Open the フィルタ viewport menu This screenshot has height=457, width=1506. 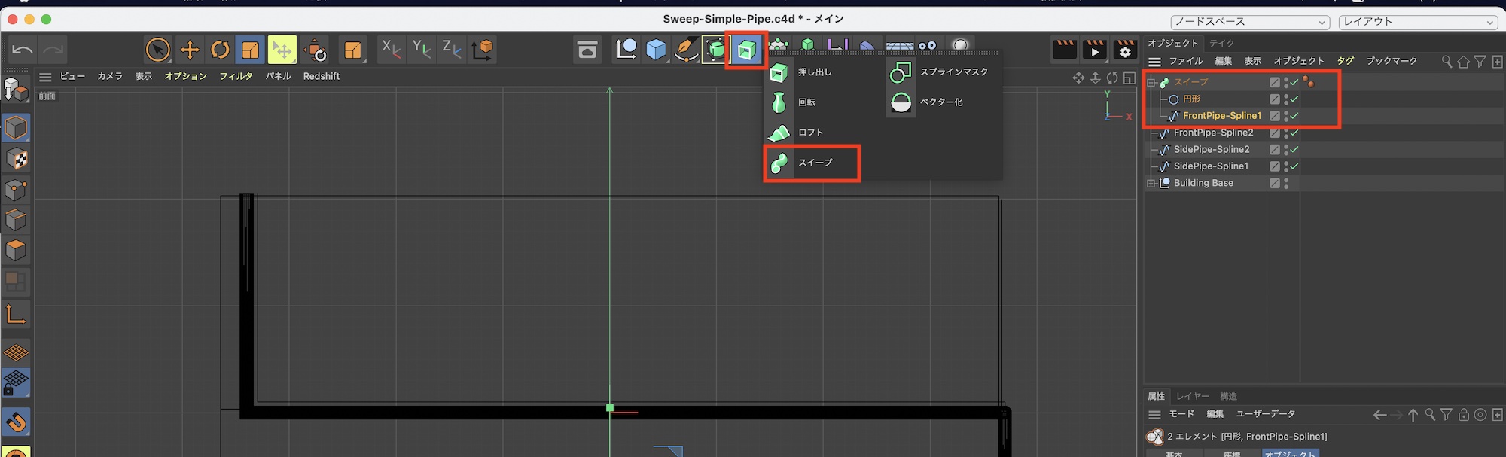tap(236, 76)
